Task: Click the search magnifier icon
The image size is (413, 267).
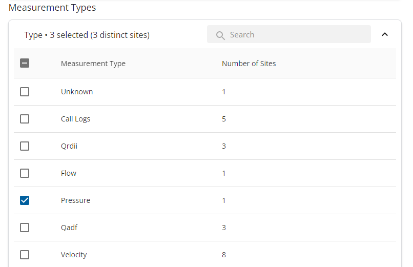Action: 221,35
